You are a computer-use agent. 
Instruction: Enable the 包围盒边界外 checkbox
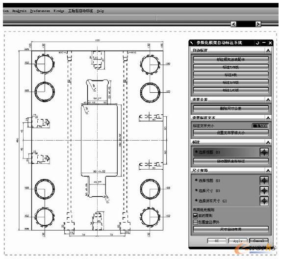(x=195, y=222)
